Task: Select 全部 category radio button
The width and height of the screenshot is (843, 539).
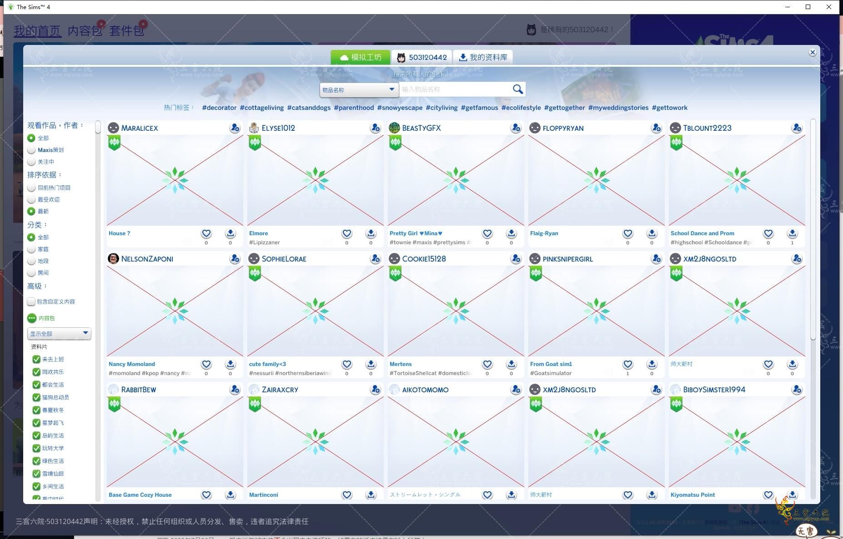Action: [x=31, y=237]
